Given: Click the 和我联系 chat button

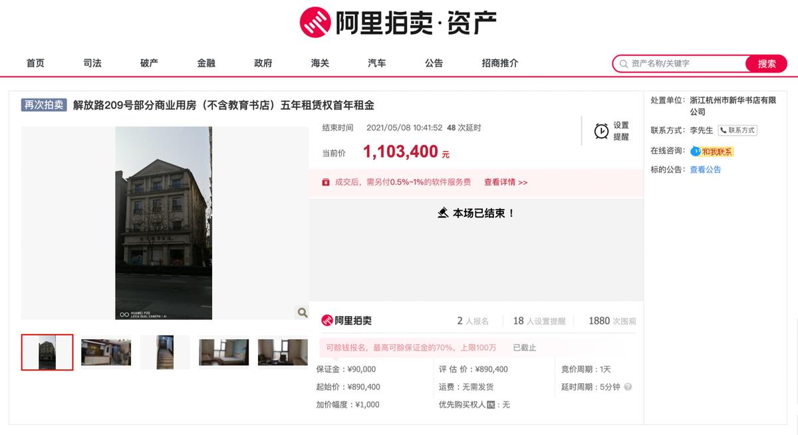Looking at the screenshot, I should pos(712,152).
